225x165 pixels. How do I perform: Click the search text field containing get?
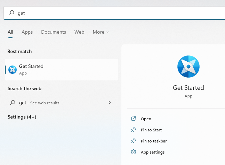pos(114,13)
